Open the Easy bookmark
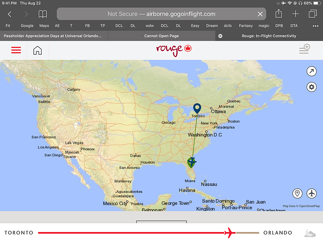Screen dimensions: 323x242 [195, 26]
